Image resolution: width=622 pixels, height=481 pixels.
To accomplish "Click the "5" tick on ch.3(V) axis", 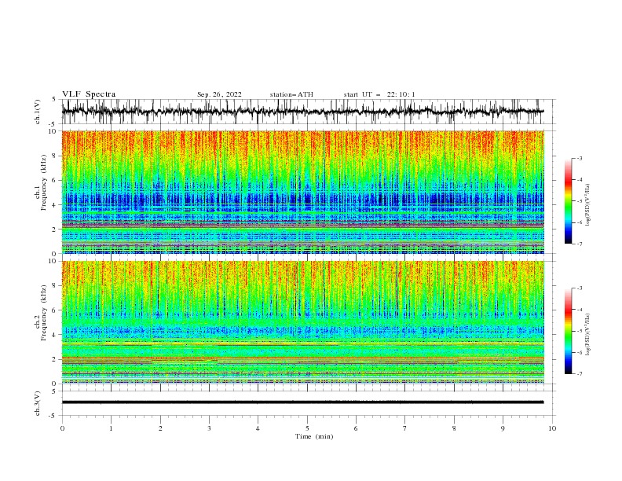I will [54, 391].
